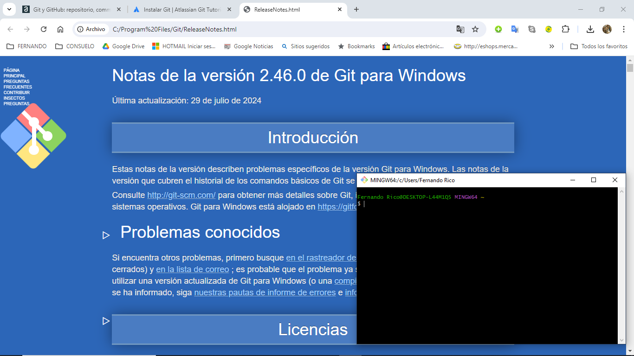Show Chrome downloads
The height and width of the screenshot is (356, 634).
pyautogui.click(x=590, y=29)
